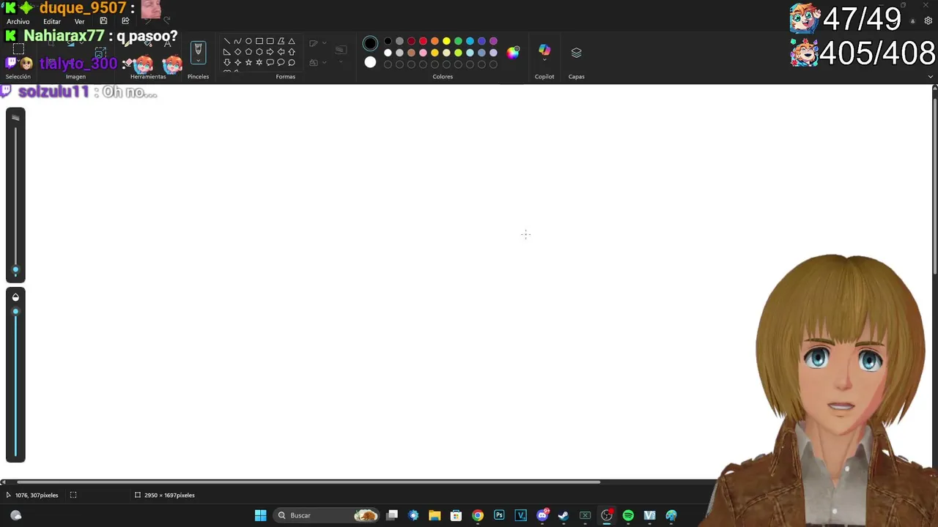938x527 pixels.
Task: Open the Windows Start menu
Action: point(260,515)
